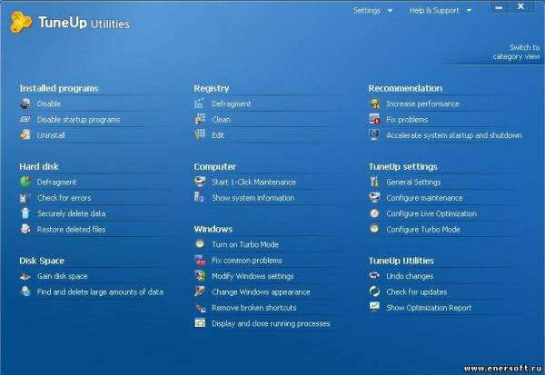Screen dimensions: 545x375
Task: Click the Gain disk space icon
Action: [25, 276]
